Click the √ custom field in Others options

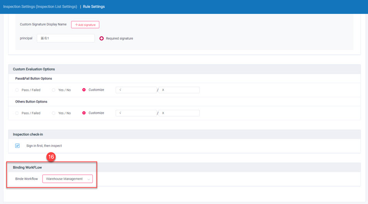(136, 113)
